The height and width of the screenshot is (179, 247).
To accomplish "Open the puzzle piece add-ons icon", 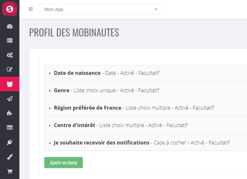I will [10, 113].
